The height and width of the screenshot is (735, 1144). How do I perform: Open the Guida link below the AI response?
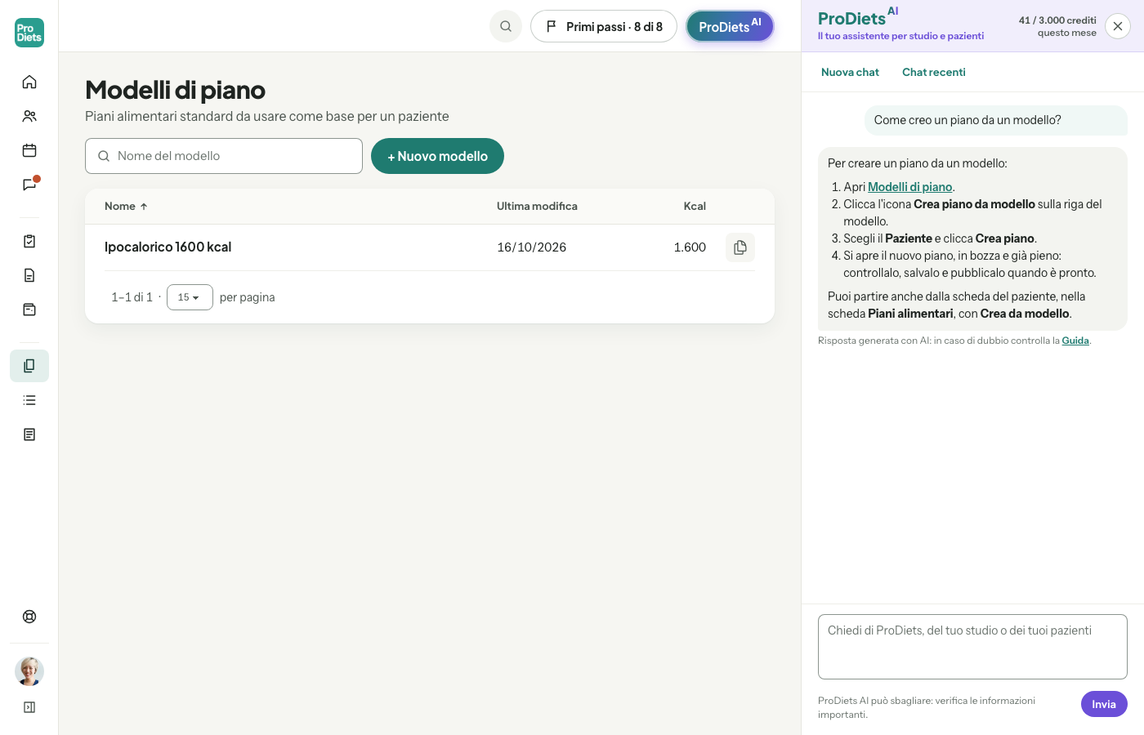(1075, 341)
